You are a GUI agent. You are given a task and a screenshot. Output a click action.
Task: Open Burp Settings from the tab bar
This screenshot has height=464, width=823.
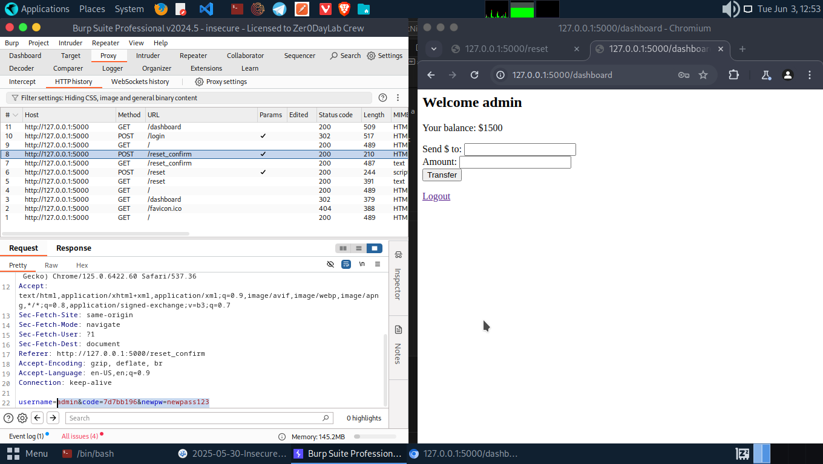(384, 56)
